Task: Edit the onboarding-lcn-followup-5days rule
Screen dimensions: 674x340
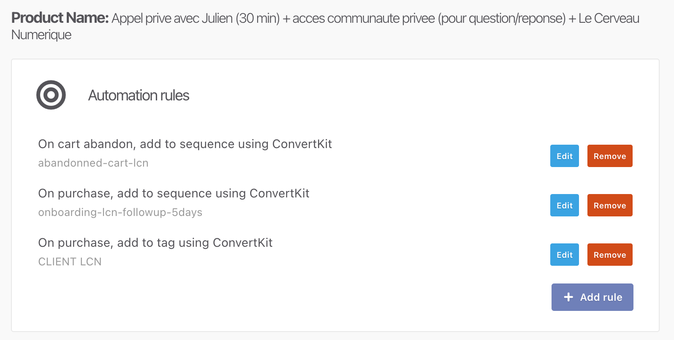Action: [x=564, y=205]
